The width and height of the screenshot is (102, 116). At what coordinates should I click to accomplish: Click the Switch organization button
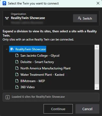85,18
